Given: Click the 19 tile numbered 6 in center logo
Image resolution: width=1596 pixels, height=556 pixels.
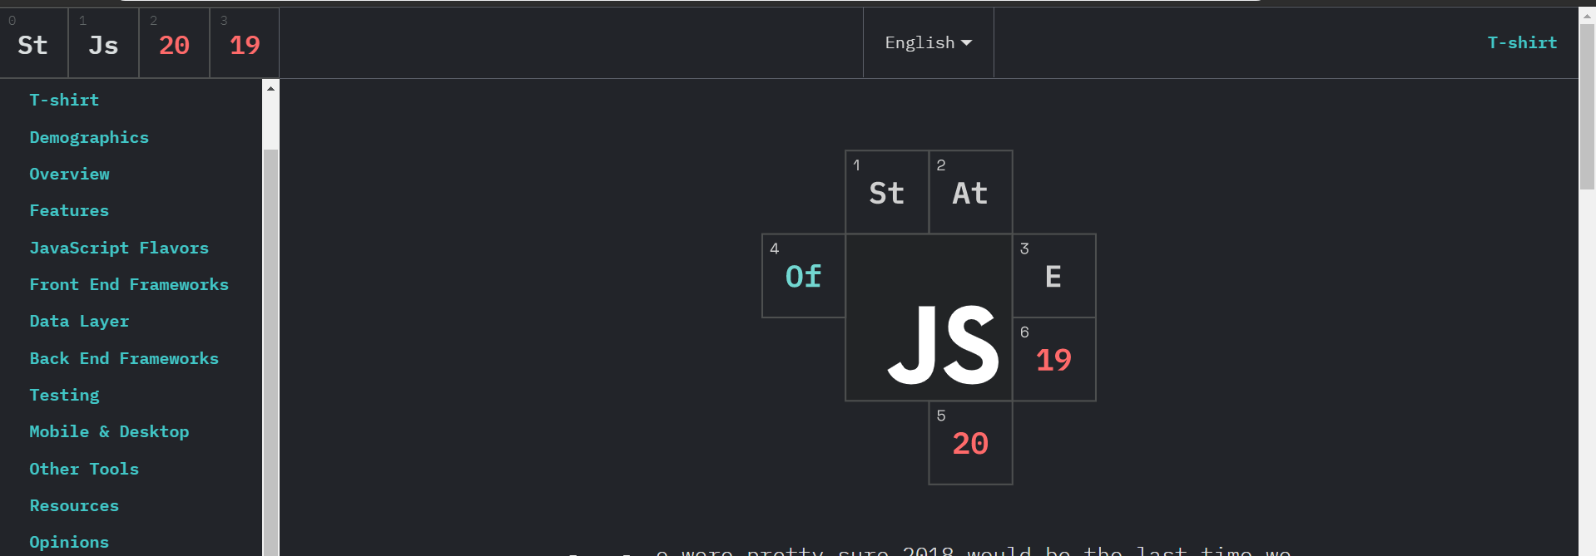Looking at the screenshot, I should tap(1053, 359).
